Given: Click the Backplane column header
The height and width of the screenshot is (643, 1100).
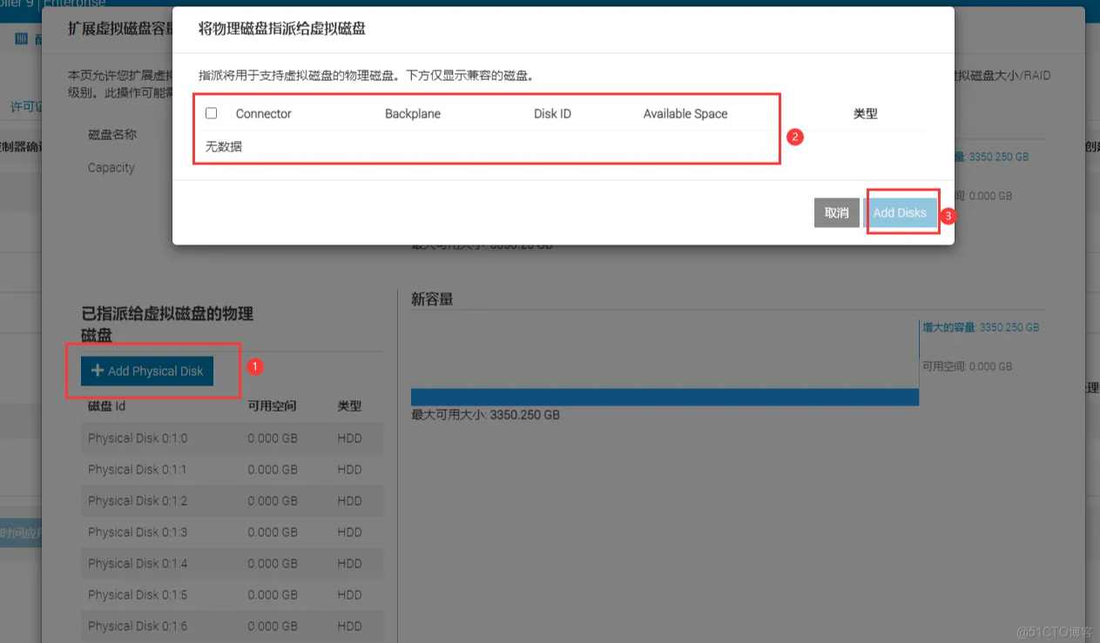Looking at the screenshot, I should [x=412, y=113].
